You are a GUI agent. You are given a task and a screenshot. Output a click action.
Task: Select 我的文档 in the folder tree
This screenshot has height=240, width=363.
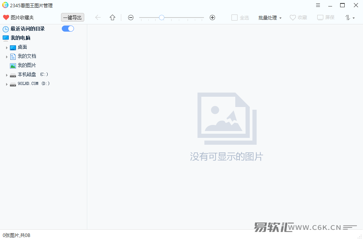point(27,56)
